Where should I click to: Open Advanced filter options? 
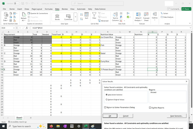(x=103, y=21)
